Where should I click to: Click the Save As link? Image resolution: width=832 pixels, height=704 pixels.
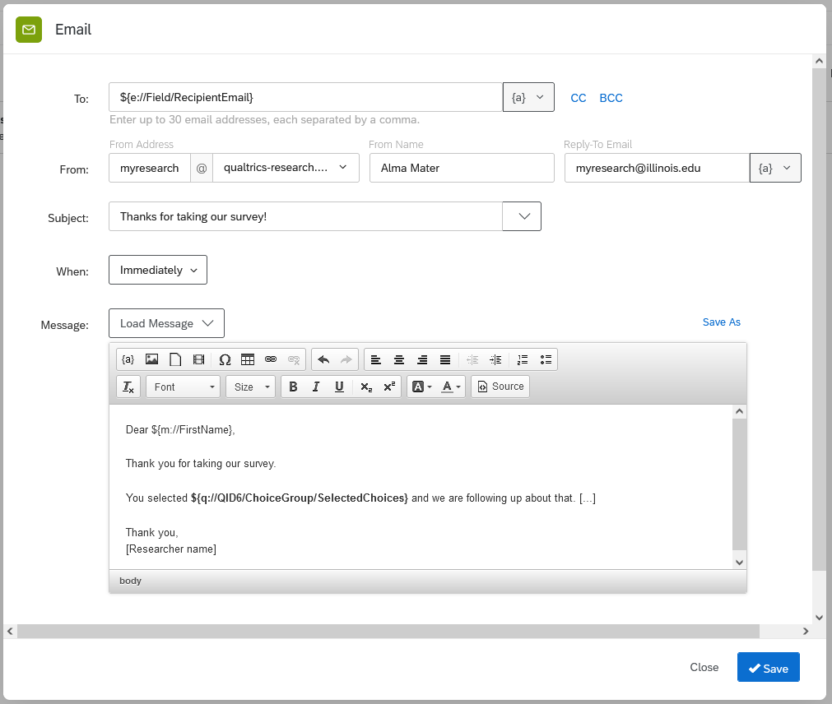coord(721,322)
